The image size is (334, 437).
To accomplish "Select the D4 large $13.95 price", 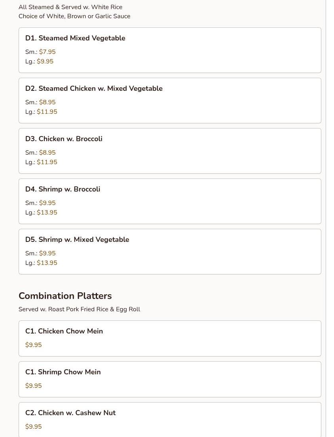I will pos(47,213).
